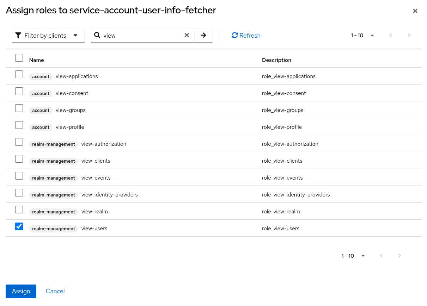
Task: Click the Refresh icon link
Action: [246, 36]
